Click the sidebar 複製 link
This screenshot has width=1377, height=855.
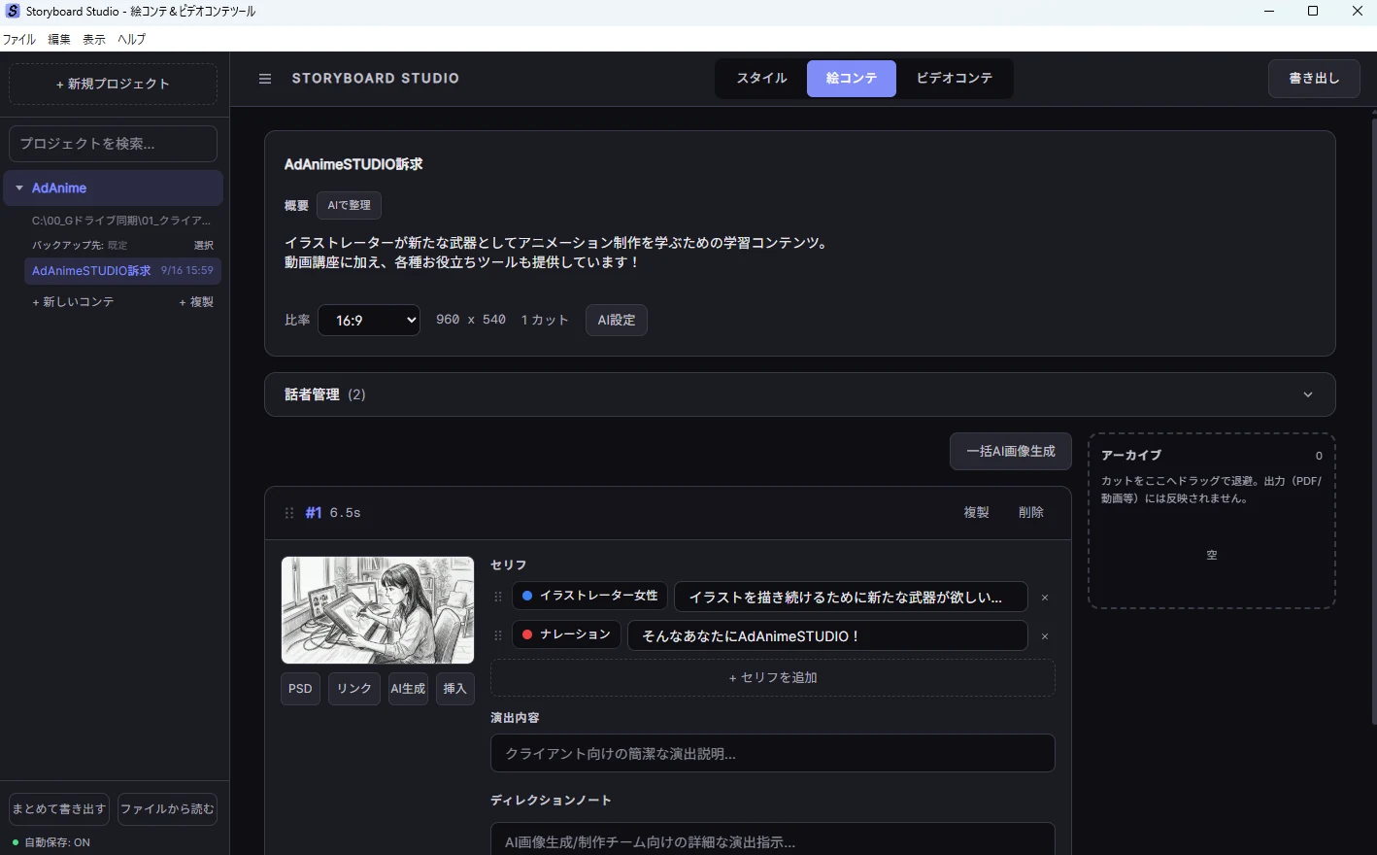coord(196,302)
